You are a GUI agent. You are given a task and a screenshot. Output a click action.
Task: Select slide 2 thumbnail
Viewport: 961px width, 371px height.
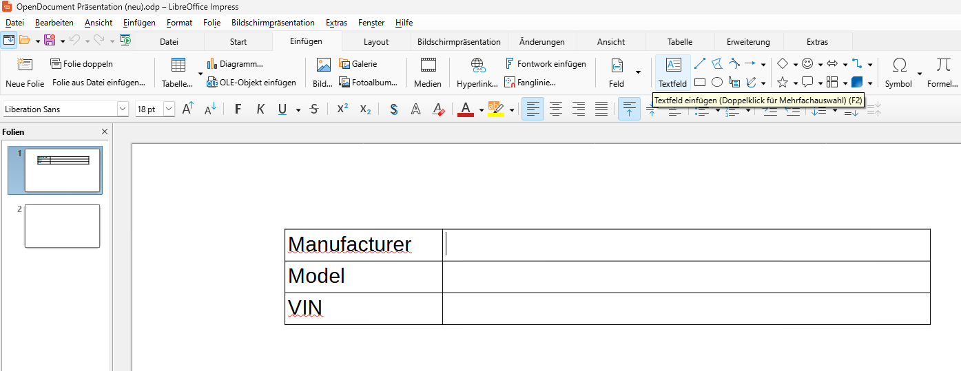coord(62,226)
